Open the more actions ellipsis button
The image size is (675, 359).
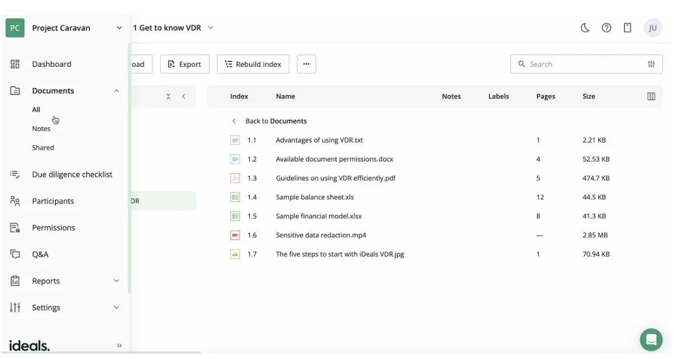(x=306, y=64)
